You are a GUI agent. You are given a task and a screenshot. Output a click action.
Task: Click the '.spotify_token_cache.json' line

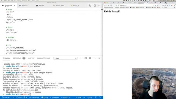pyautogui.click(x=20, y=20)
